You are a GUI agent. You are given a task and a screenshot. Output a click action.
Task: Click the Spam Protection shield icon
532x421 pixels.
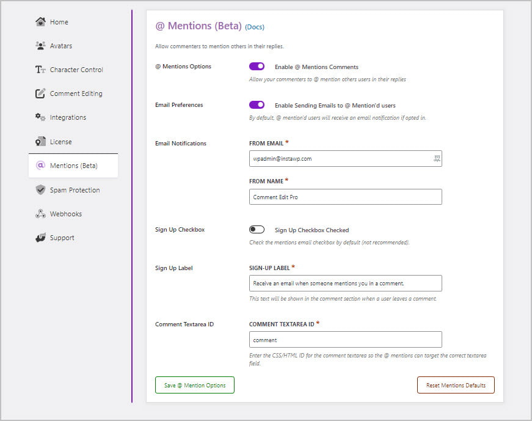(40, 190)
